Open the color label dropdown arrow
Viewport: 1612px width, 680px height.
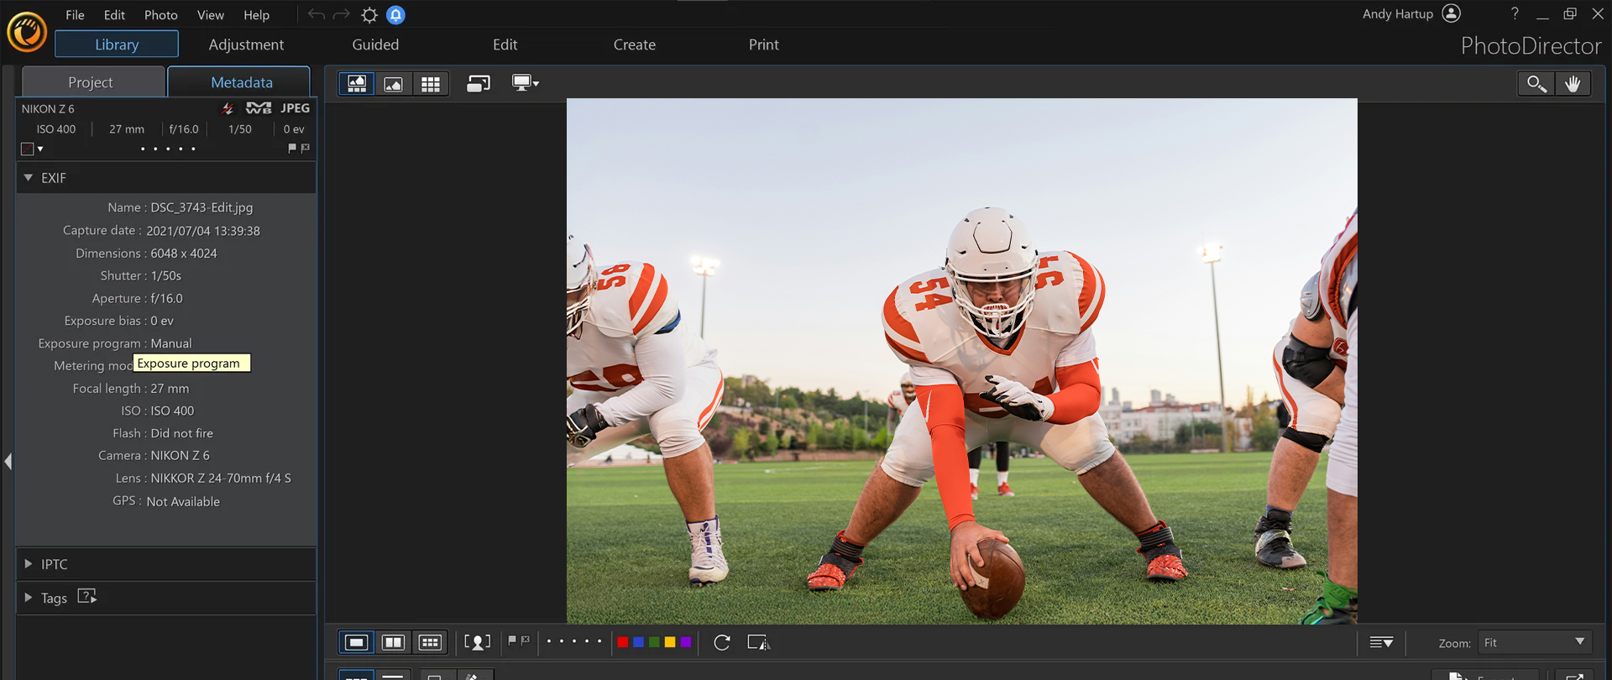[40, 149]
